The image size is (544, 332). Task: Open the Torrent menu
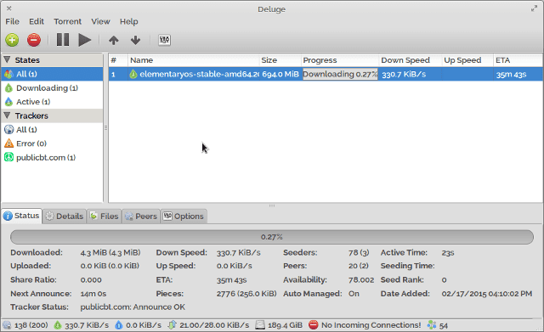[x=67, y=21]
